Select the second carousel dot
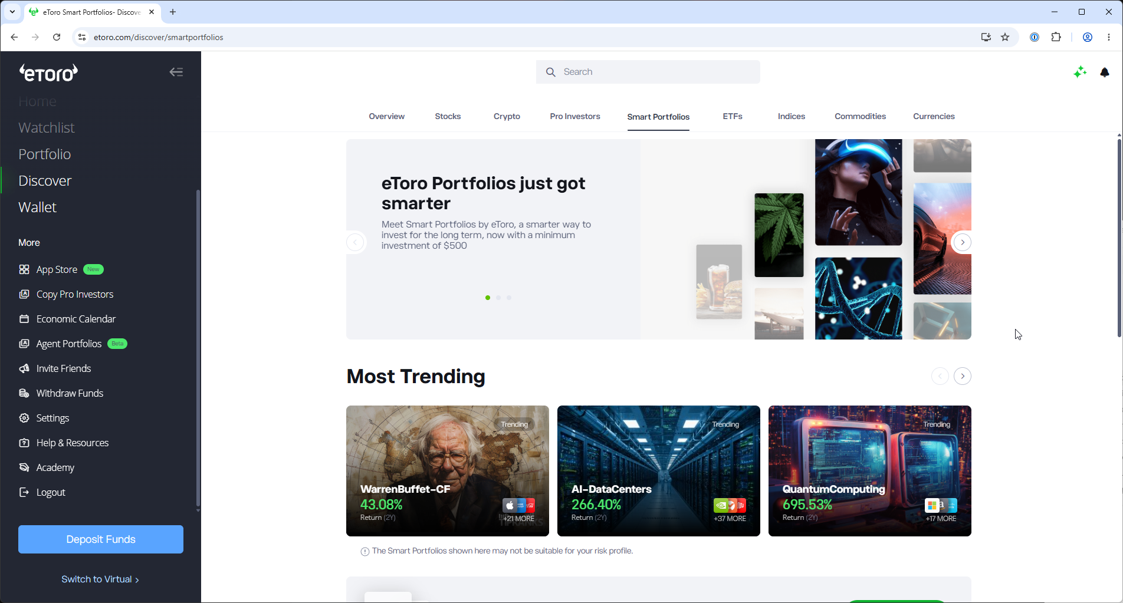The height and width of the screenshot is (603, 1123). pyautogui.click(x=498, y=298)
